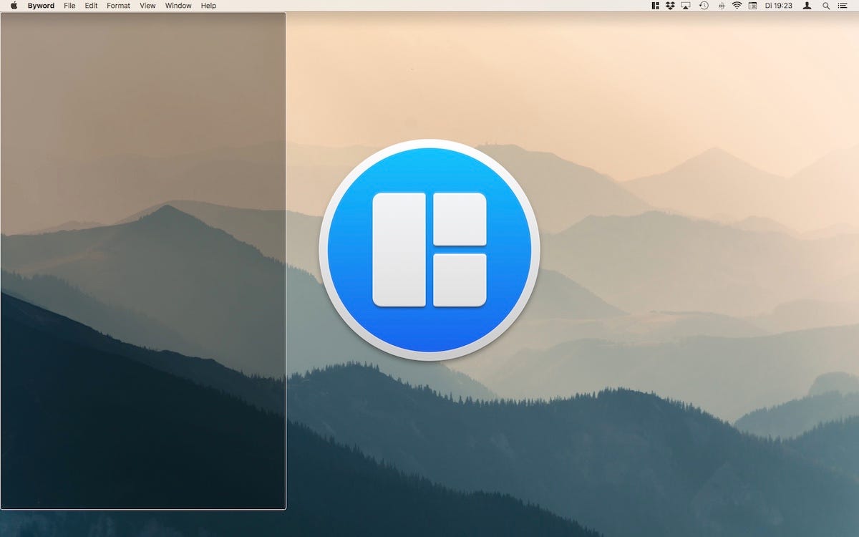
Task: Click the Magnet window-layout menu bar icon
Action: 656,6
